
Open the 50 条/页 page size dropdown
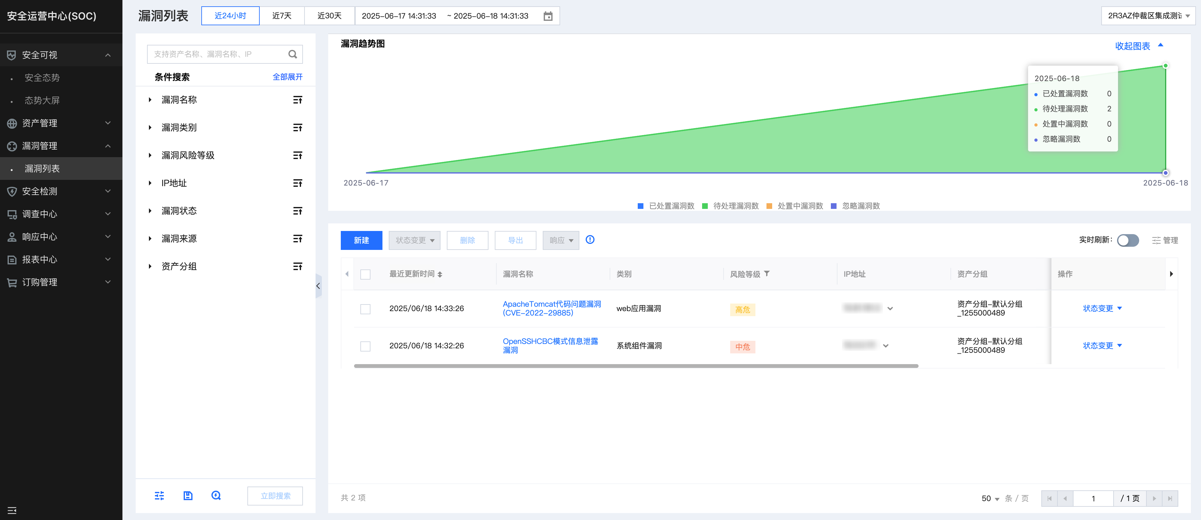click(x=990, y=498)
